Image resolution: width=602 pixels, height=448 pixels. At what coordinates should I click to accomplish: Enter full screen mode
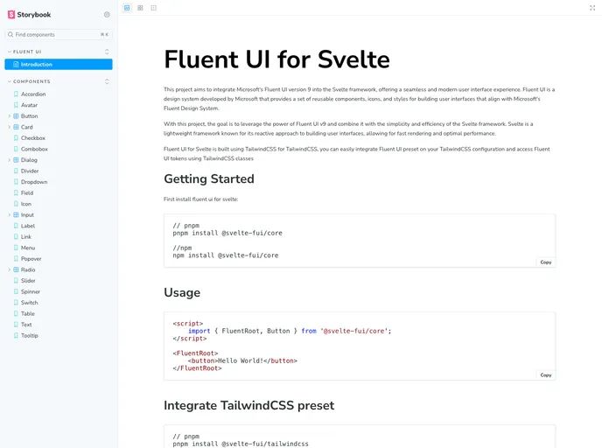pyautogui.click(x=592, y=8)
